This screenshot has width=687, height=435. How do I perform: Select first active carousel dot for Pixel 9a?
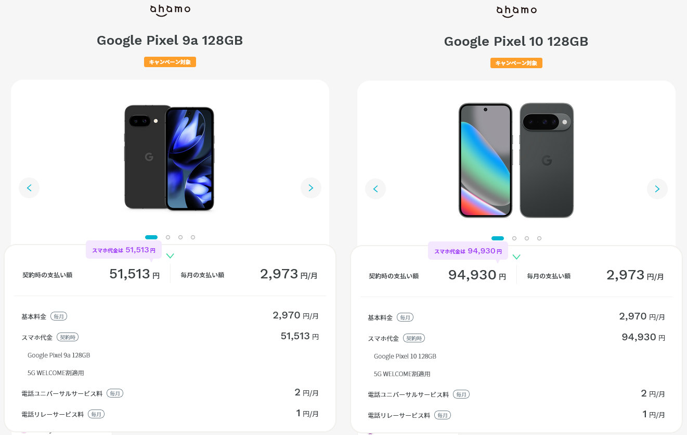151,237
